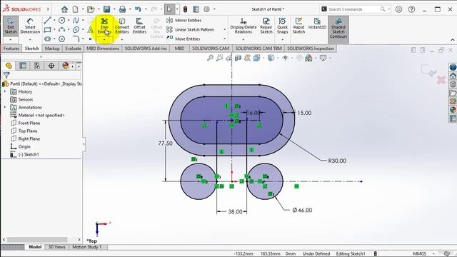Screen dimensions: 457x257
Task: Click the R30.00 radius dimension
Action: click(x=337, y=161)
